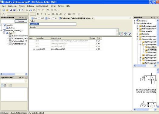Click the Bezeichnung column header
Viewport: 159px width, 114px height.
(70, 38)
